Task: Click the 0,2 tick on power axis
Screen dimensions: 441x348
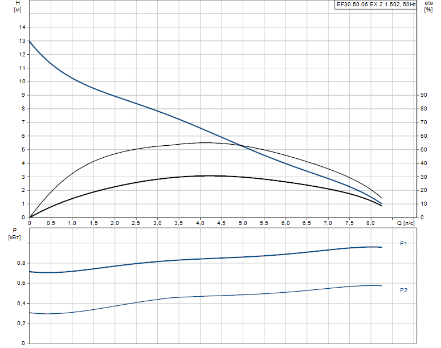Action: [21, 324]
